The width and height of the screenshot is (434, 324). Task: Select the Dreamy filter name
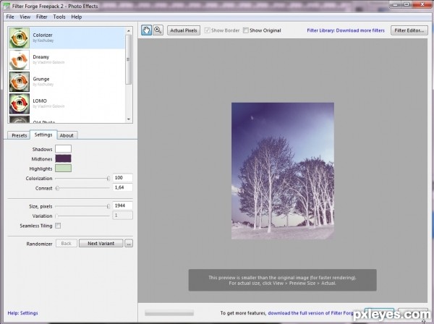pos(41,57)
